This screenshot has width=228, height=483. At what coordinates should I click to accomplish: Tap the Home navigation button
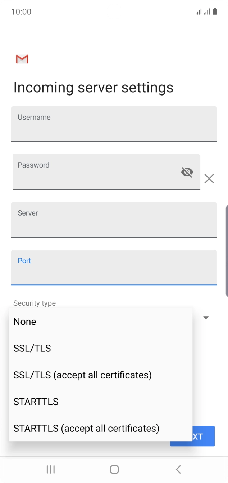[x=114, y=469]
